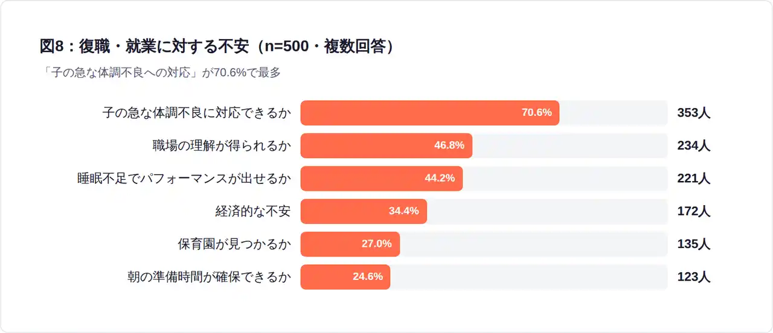This screenshot has height=333, width=773.
Task: Click the 経済的な不安 row label
Action: pos(252,211)
